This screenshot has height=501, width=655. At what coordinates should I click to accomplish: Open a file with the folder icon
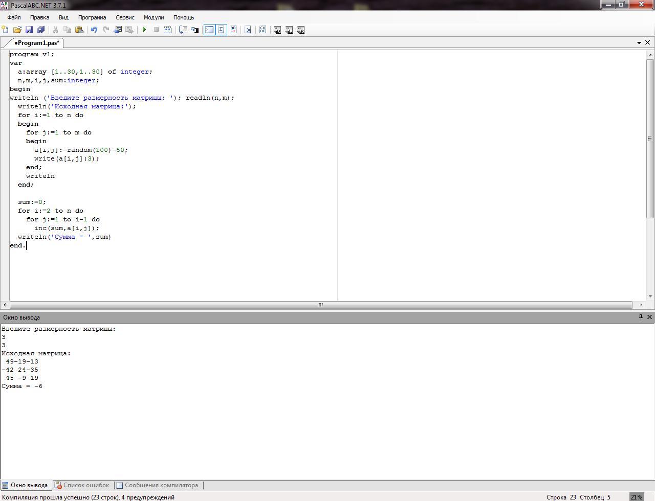click(x=17, y=30)
